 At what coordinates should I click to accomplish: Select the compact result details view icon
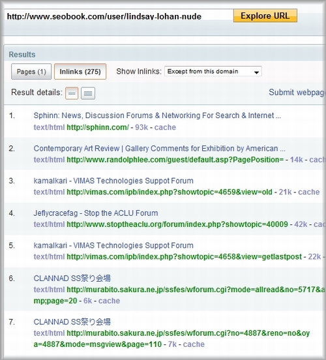[72, 93]
